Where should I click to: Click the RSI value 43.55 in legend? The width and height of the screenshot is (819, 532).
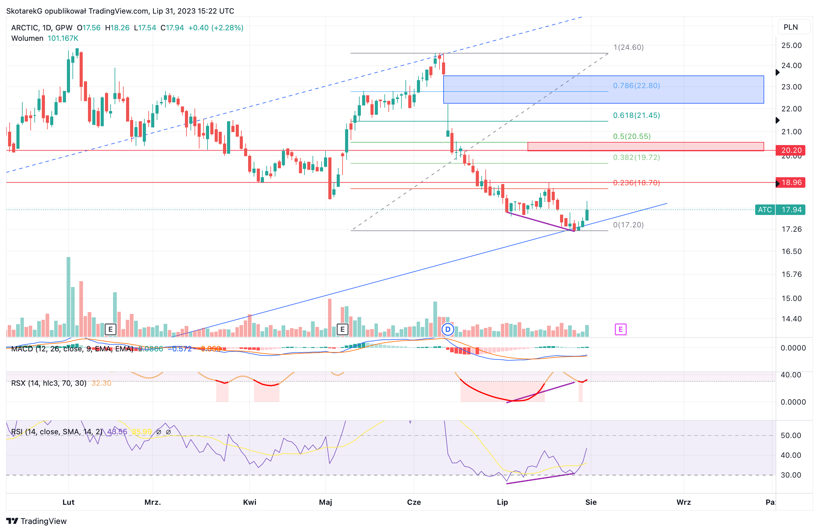117,432
